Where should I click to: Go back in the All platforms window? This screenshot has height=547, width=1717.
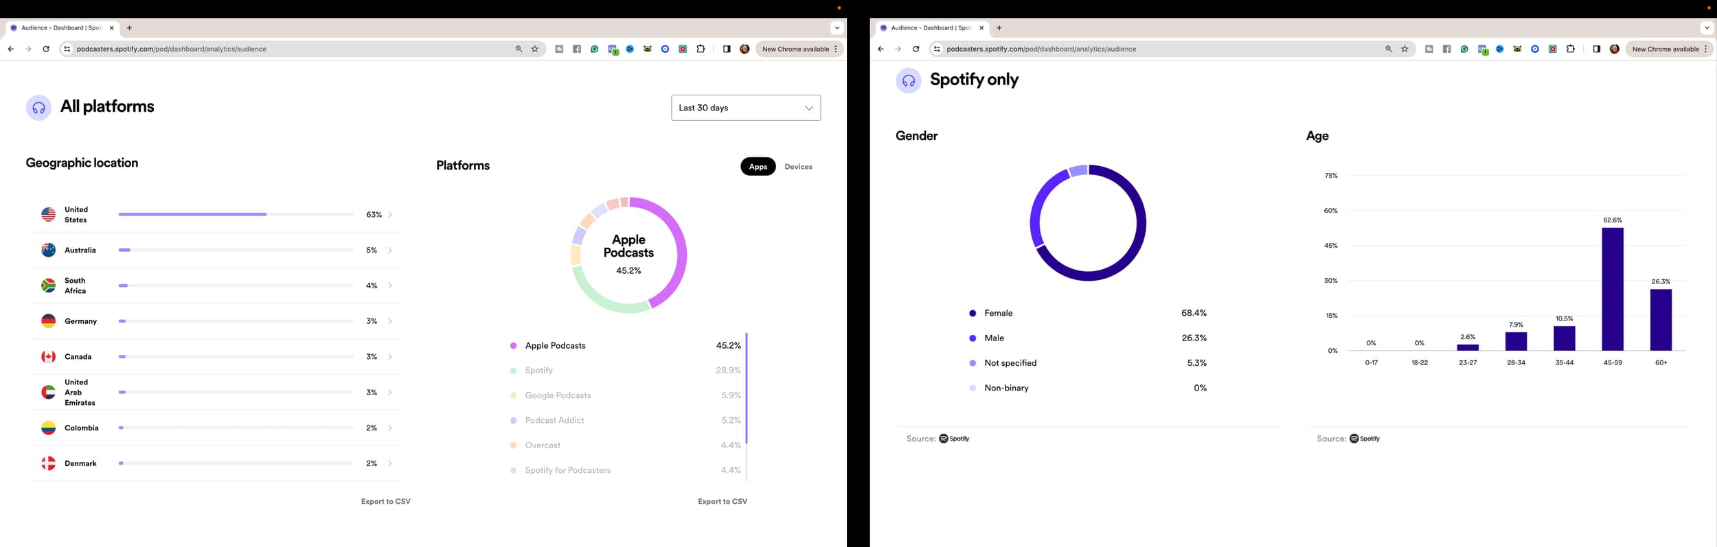click(11, 49)
